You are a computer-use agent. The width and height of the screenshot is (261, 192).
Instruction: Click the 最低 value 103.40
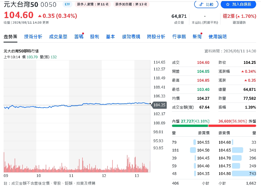203,90
